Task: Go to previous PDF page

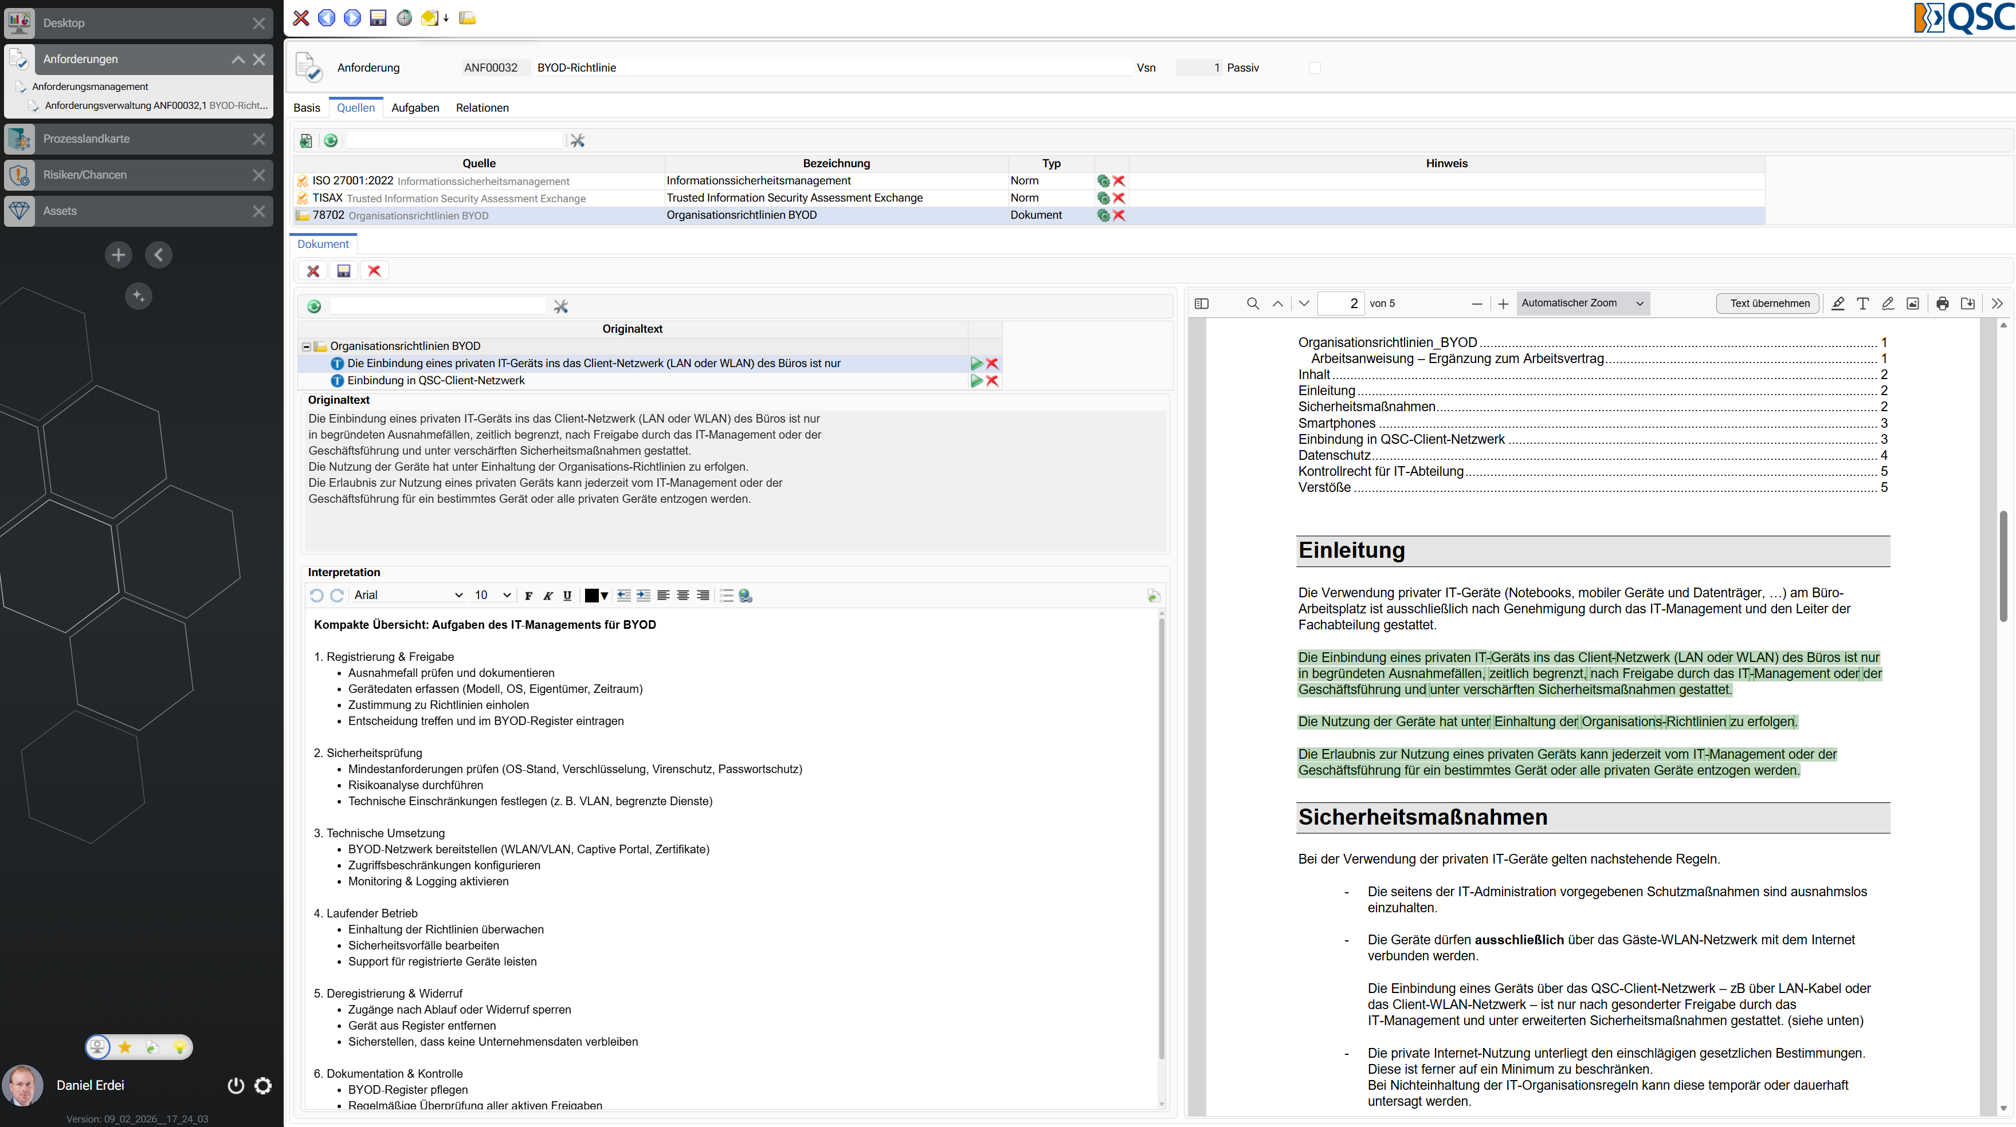Action: click(1278, 304)
